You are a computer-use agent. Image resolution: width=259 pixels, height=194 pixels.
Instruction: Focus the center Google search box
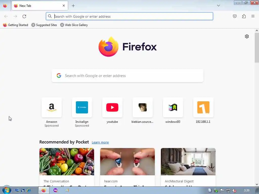[127, 76]
